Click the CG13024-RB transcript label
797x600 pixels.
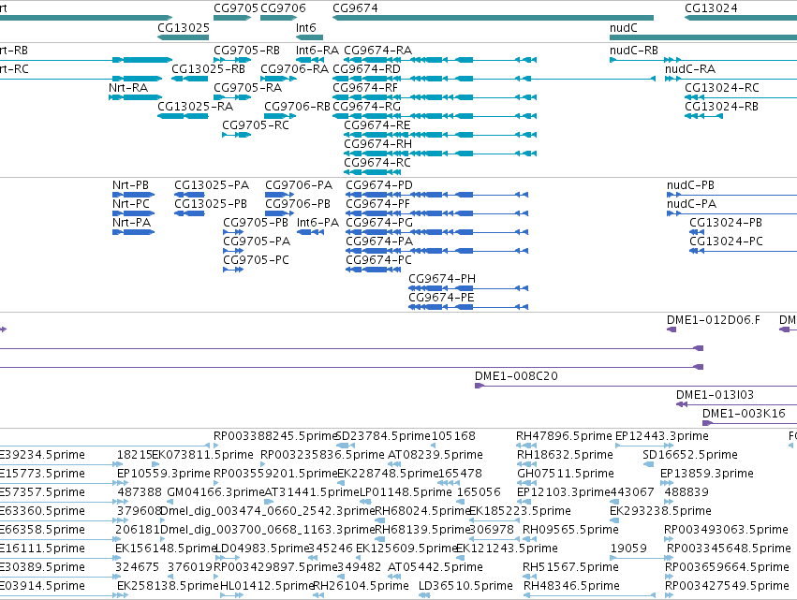(x=722, y=107)
